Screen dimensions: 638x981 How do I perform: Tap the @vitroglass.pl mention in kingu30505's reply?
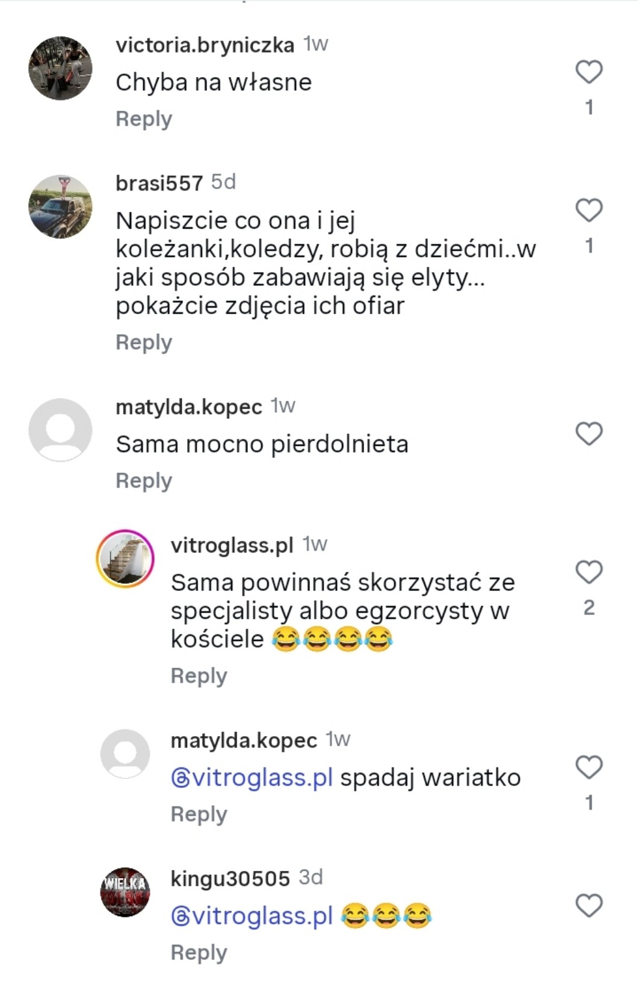(252, 916)
